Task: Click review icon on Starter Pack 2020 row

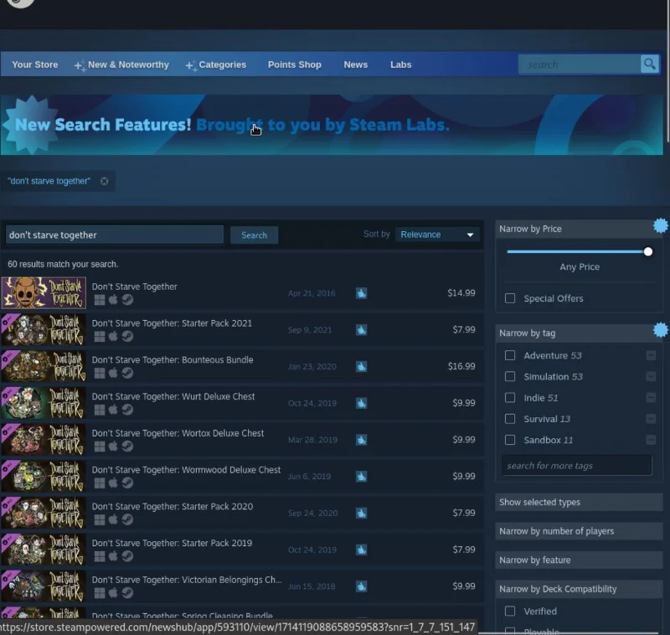Action: (x=362, y=514)
